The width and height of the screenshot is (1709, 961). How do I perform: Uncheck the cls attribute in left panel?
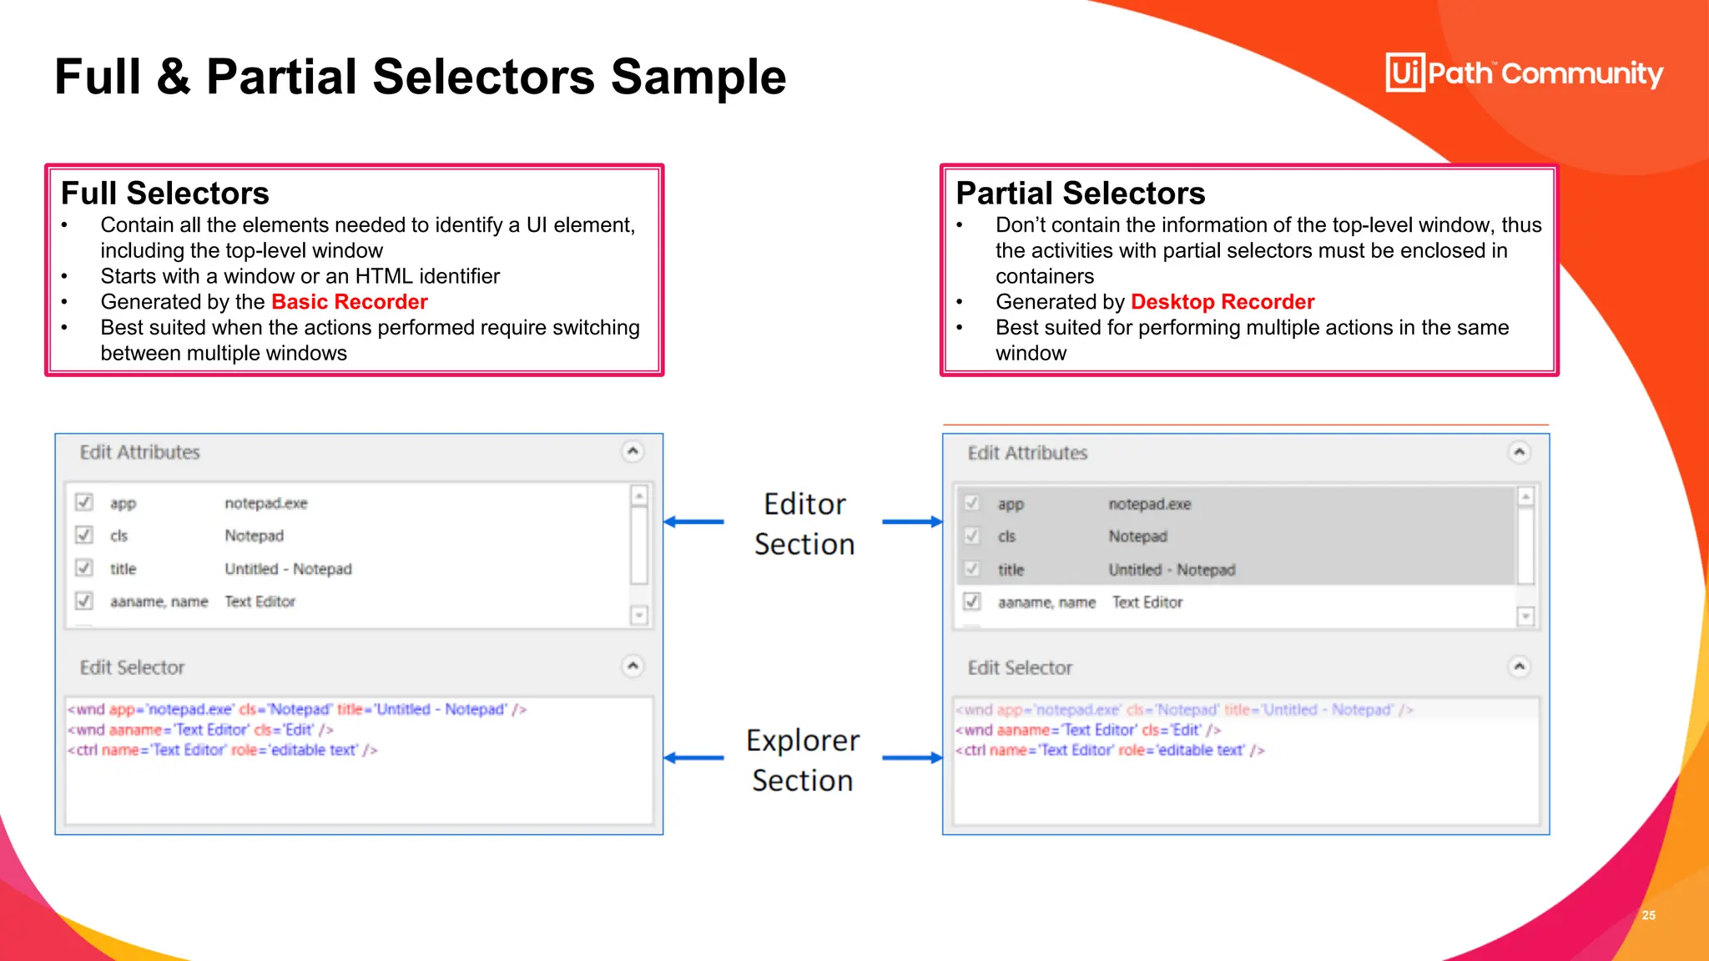pos(84,535)
